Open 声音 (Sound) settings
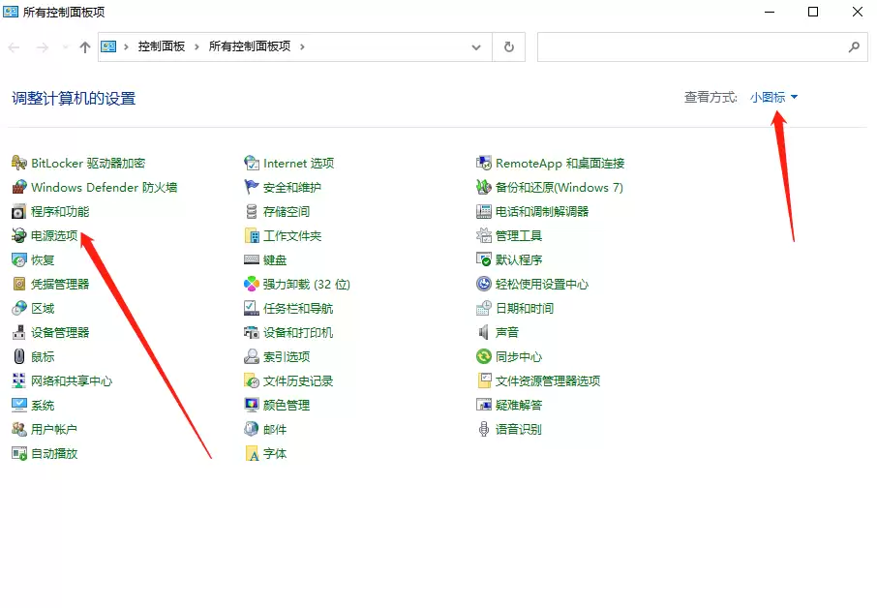The image size is (877, 608). pos(506,332)
